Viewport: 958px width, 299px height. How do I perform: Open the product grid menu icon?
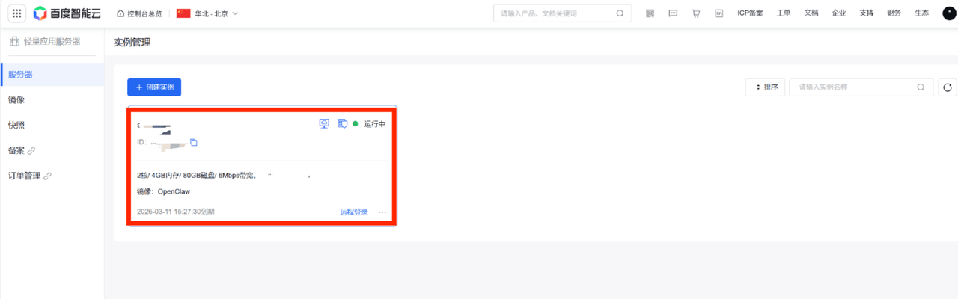coord(16,13)
